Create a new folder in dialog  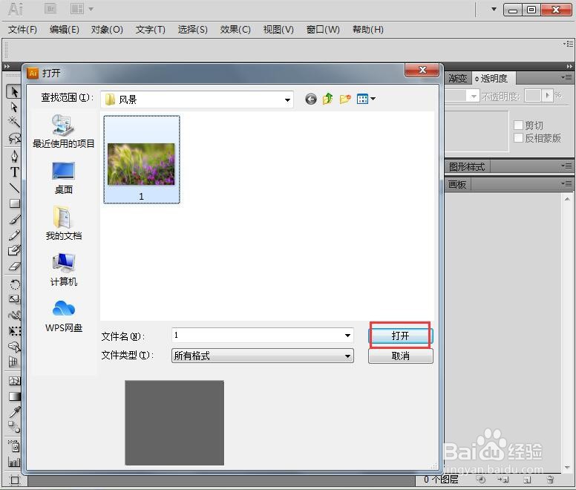click(345, 99)
